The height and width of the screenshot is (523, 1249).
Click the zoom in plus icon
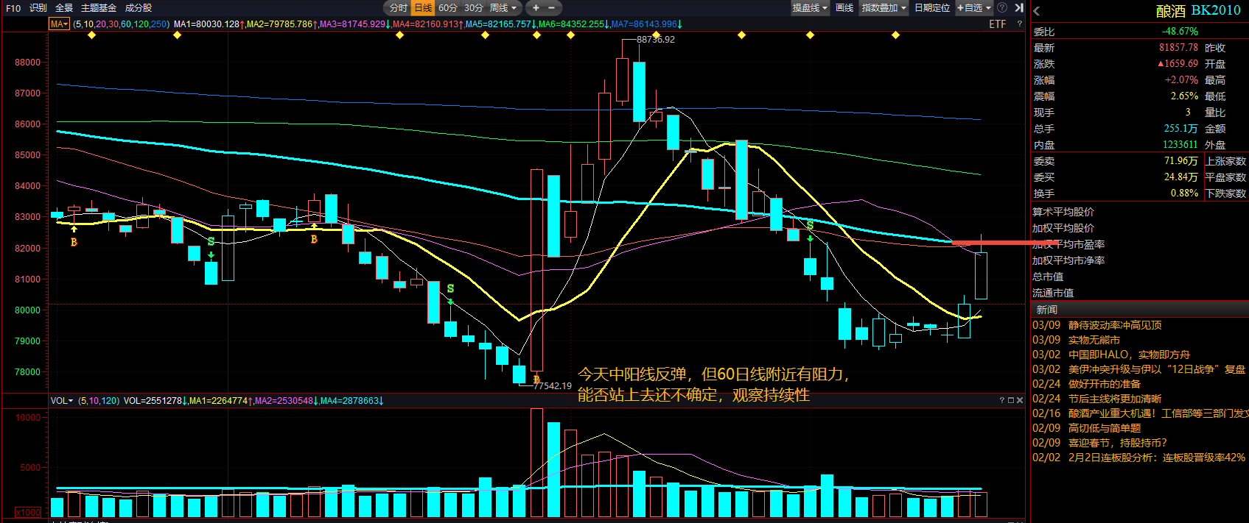[x=536, y=8]
